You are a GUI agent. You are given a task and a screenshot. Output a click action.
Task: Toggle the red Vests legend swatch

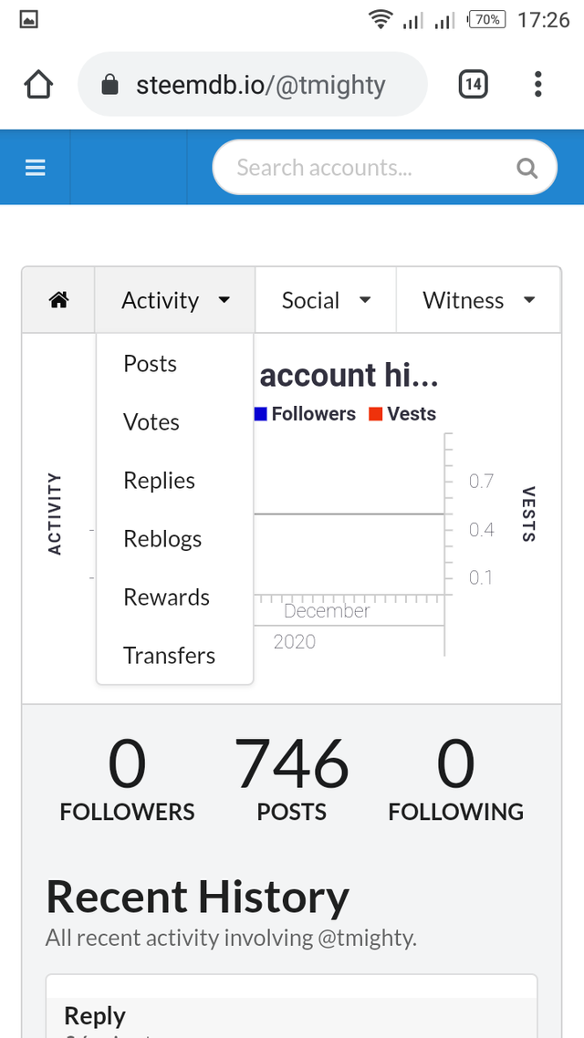(375, 414)
